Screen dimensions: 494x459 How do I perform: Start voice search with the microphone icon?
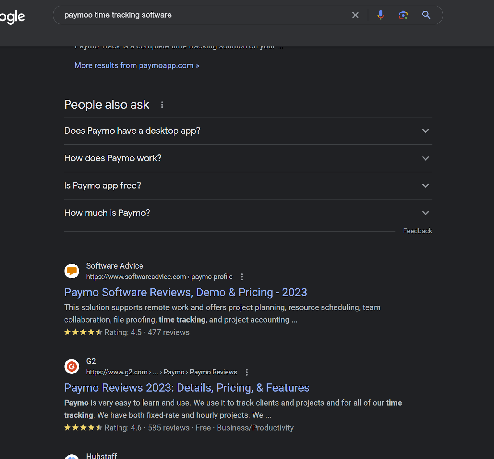point(381,15)
